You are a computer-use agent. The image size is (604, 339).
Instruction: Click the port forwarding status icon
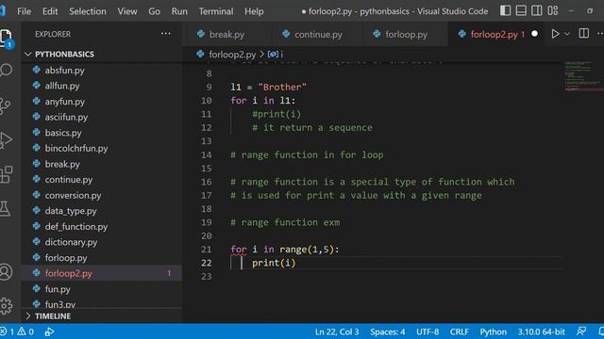49,331
